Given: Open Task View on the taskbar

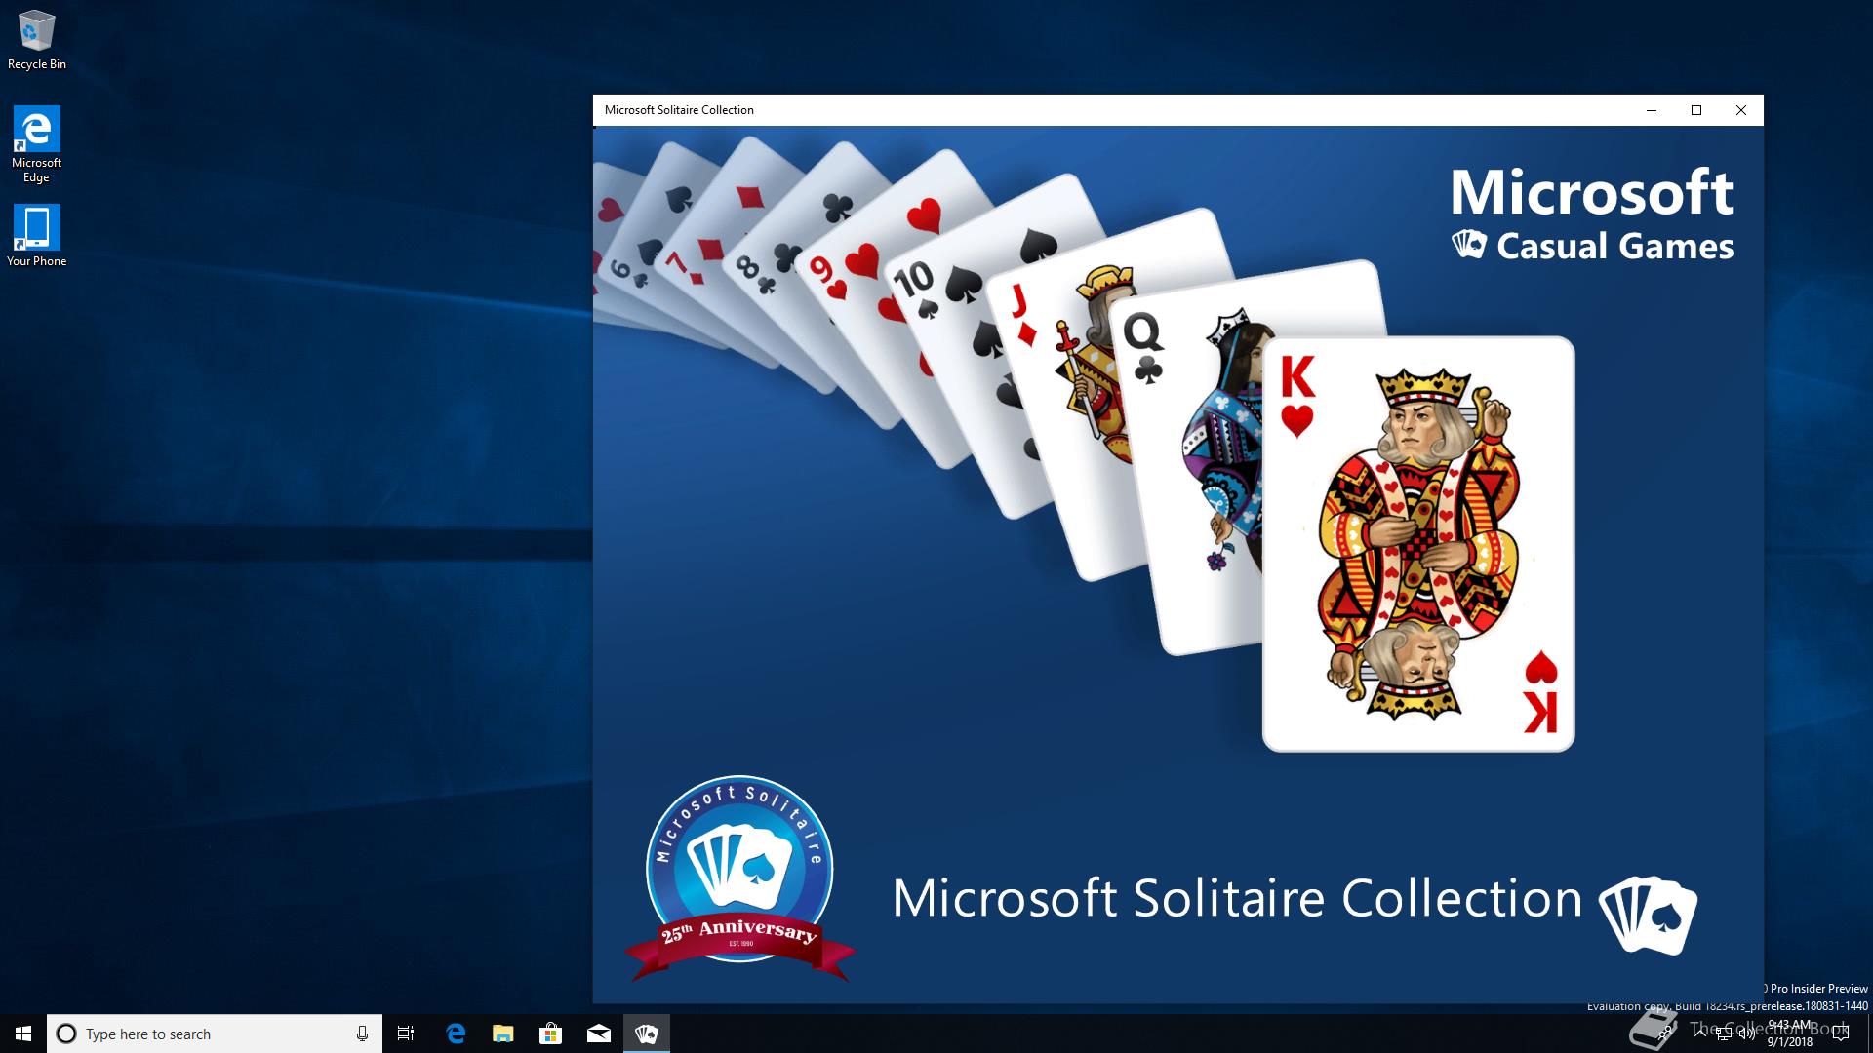Looking at the screenshot, I should tap(406, 1033).
